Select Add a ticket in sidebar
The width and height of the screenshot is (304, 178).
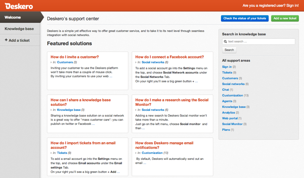pos(20,40)
